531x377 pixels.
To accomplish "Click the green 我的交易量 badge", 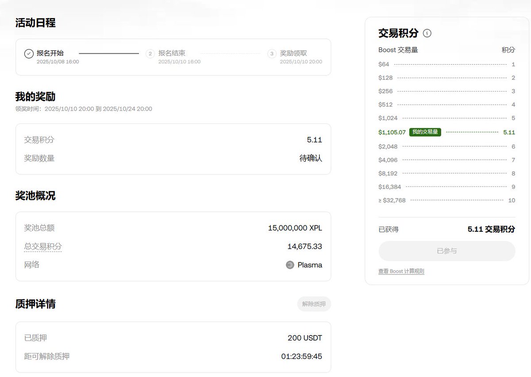I will pyautogui.click(x=425, y=132).
